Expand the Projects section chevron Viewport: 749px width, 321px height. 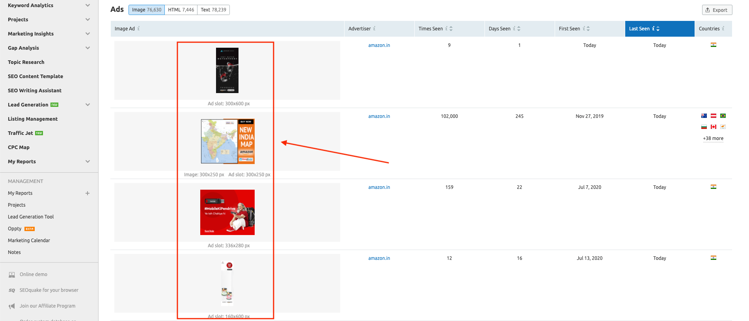point(88,19)
